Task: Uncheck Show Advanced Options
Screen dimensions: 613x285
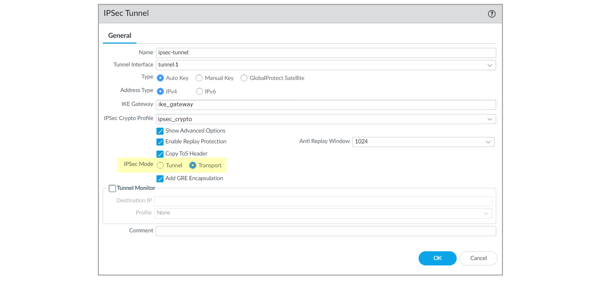Action: coord(160,131)
